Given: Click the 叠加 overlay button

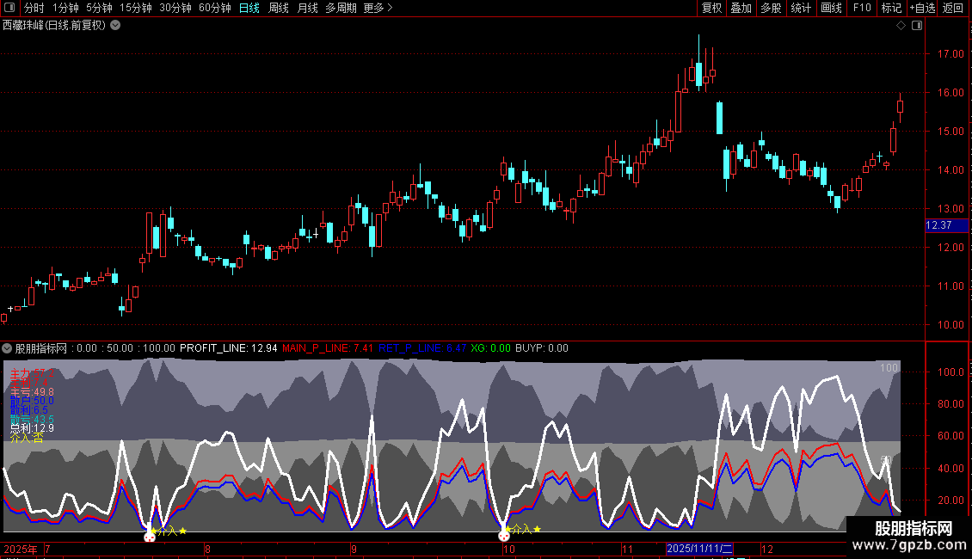Looking at the screenshot, I should coord(741,8).
